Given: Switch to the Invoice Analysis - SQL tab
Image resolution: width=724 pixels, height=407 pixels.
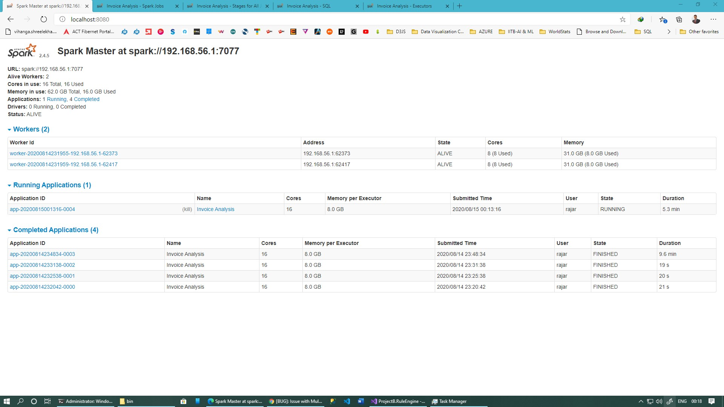Looking at the screenshot, I should (308, 6).
